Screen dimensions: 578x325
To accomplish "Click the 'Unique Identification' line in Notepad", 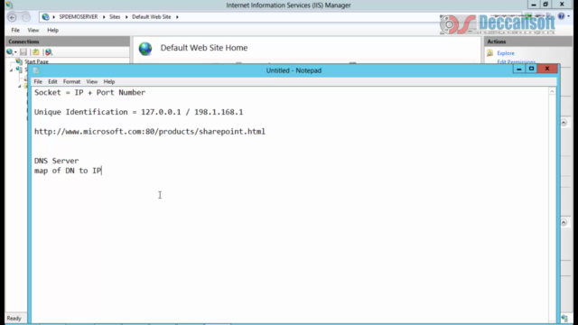I will 138,112.
